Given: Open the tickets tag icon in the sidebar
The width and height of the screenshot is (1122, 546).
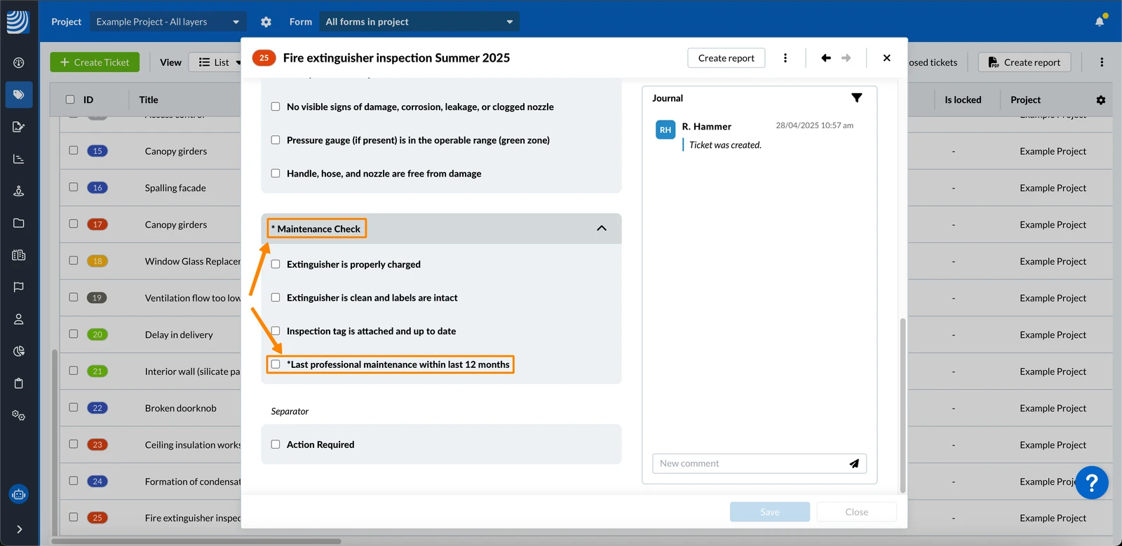Looking at the screenshot, I should [19, 95].
